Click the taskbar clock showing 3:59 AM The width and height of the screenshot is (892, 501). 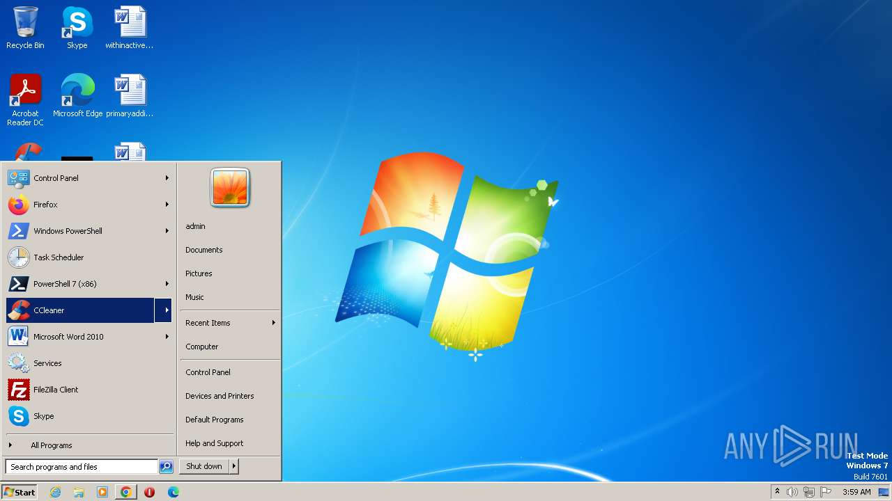click(x=856, y=492)
